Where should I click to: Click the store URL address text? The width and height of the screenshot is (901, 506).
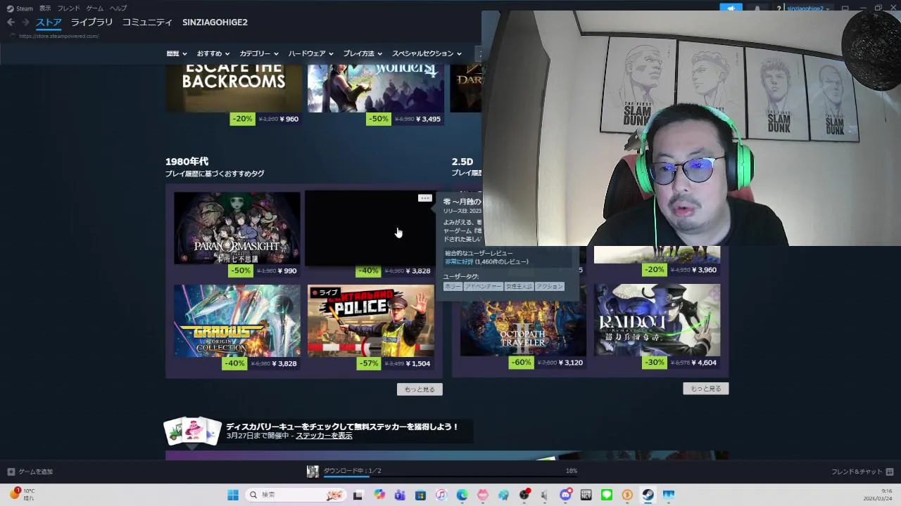58,37
